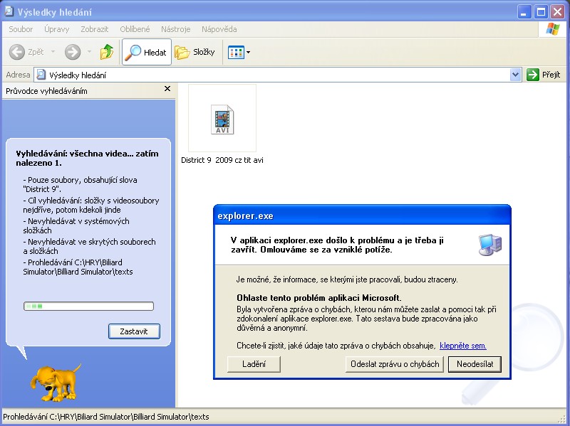Expand the address bar dropdown
This screenshot has height=426, width=570.
pyautogui.click(x=515, y=75)
